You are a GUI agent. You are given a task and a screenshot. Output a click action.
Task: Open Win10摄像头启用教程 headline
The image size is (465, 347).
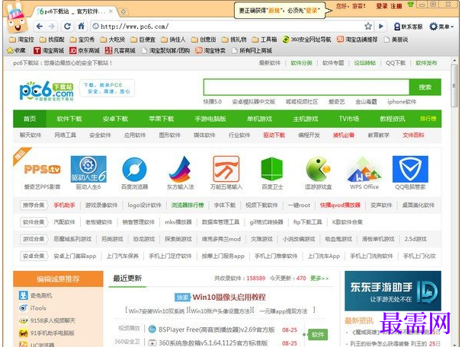click(x=229, y=297)
